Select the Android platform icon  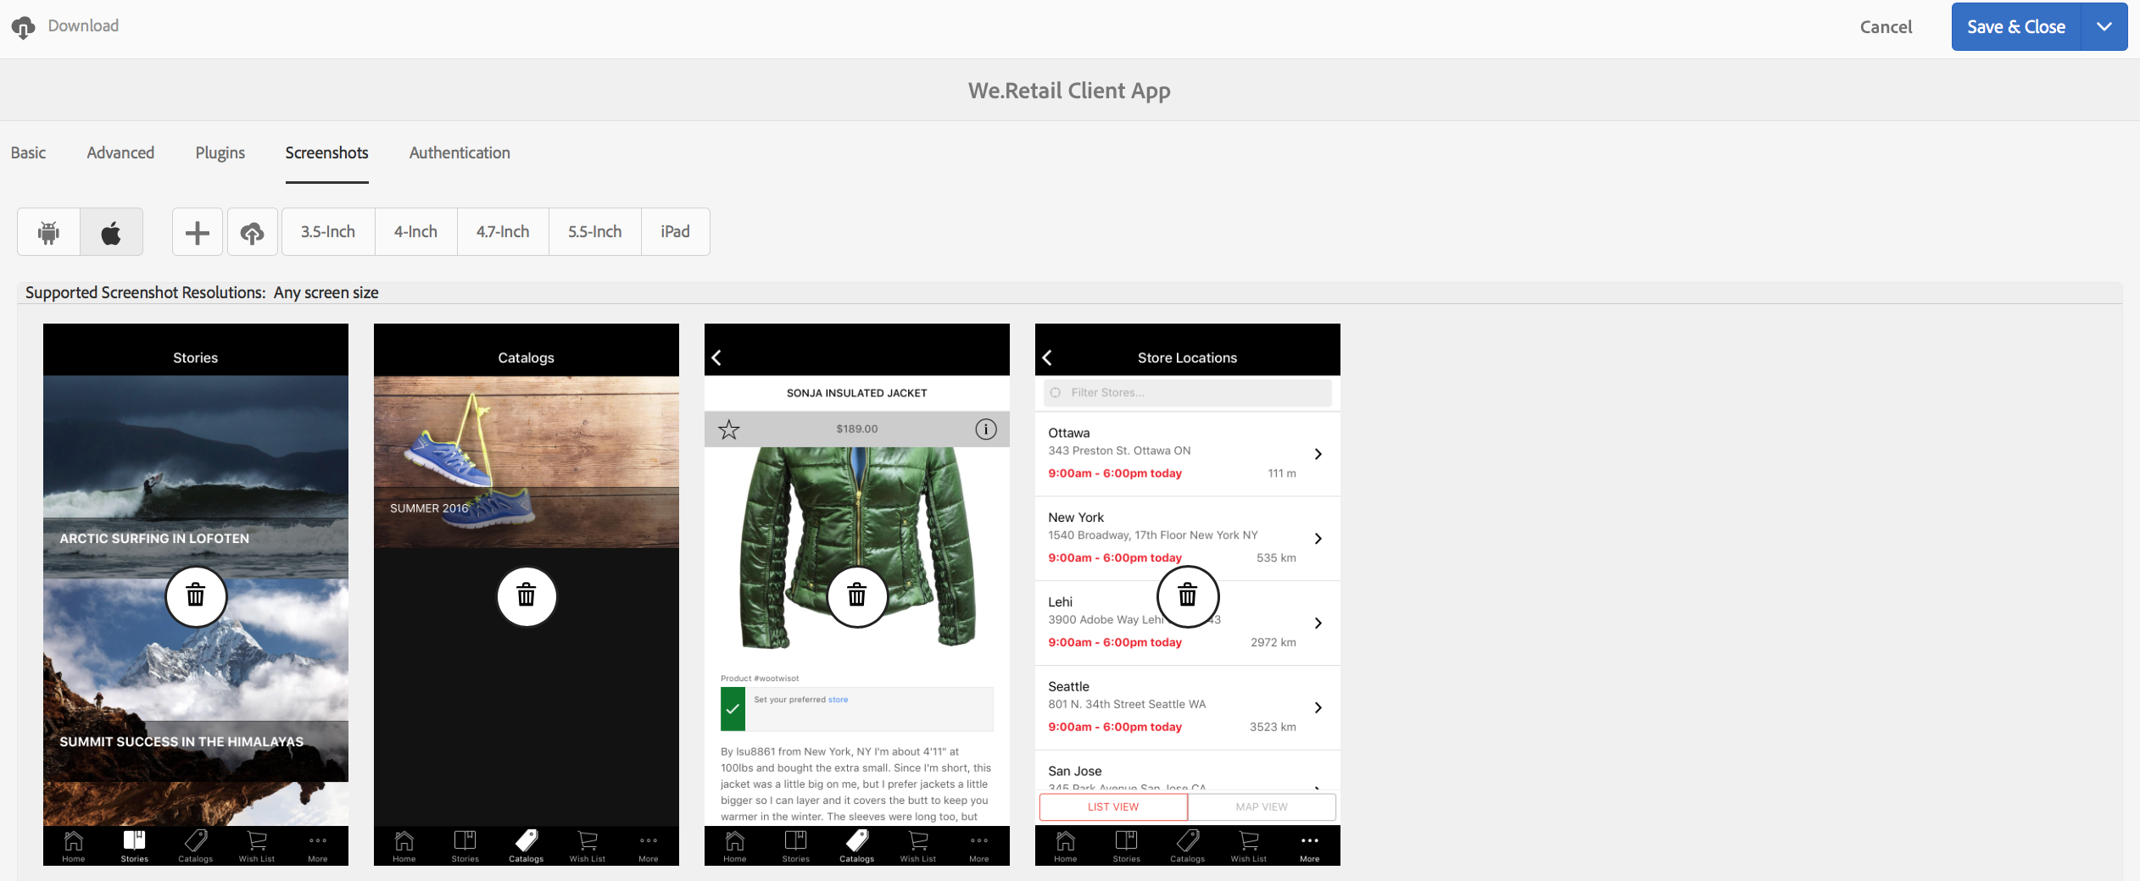[x=48, y=231]
